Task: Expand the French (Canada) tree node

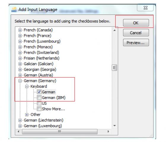Action: click(x=20, y=30)
